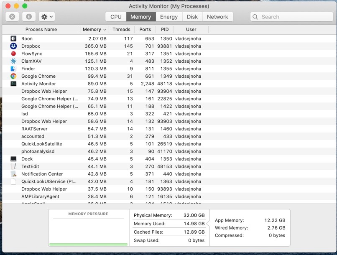The image size is (337, 255).
Task: Click the Dock process icon
Action: tap(13, 159)
